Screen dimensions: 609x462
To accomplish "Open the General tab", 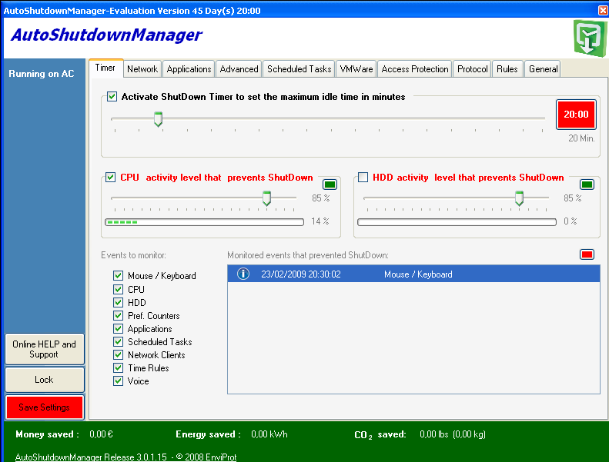I will click(543, 69).
